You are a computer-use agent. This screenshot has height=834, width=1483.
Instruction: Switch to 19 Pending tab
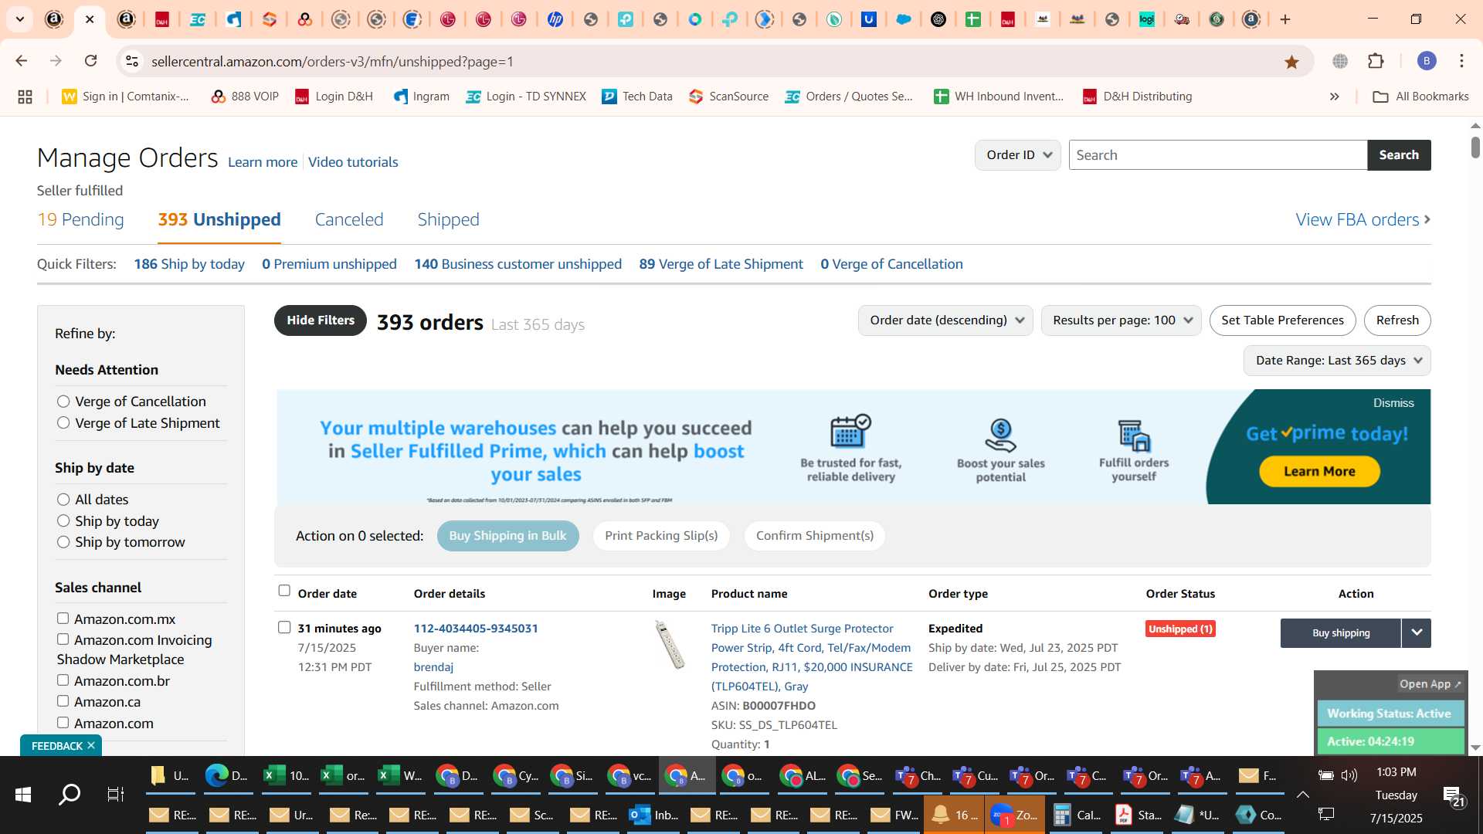[x=80, y=220]
